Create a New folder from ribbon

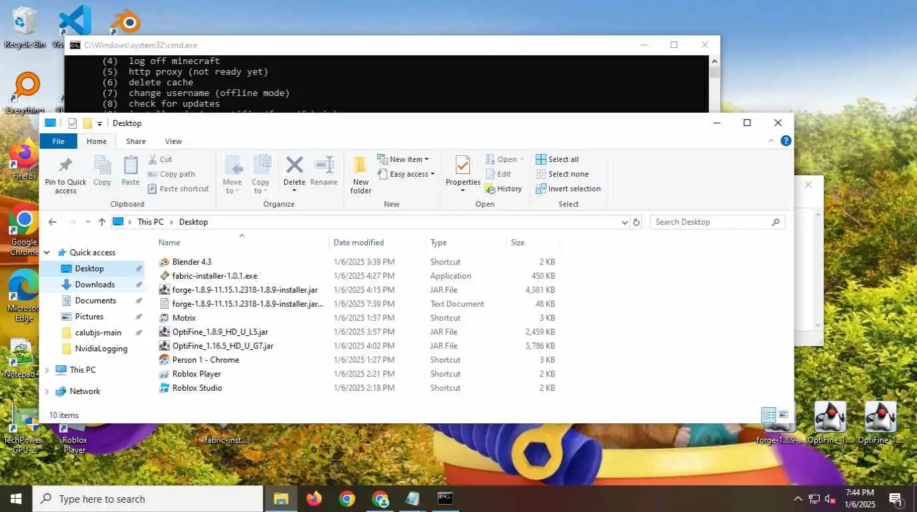click(361, 174)
